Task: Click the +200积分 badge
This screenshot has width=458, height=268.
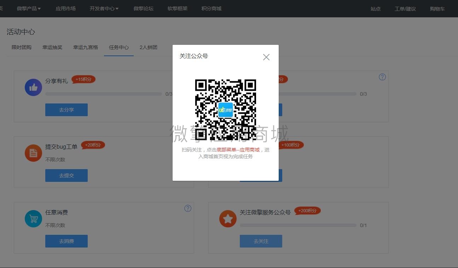Action: (308, 211)
